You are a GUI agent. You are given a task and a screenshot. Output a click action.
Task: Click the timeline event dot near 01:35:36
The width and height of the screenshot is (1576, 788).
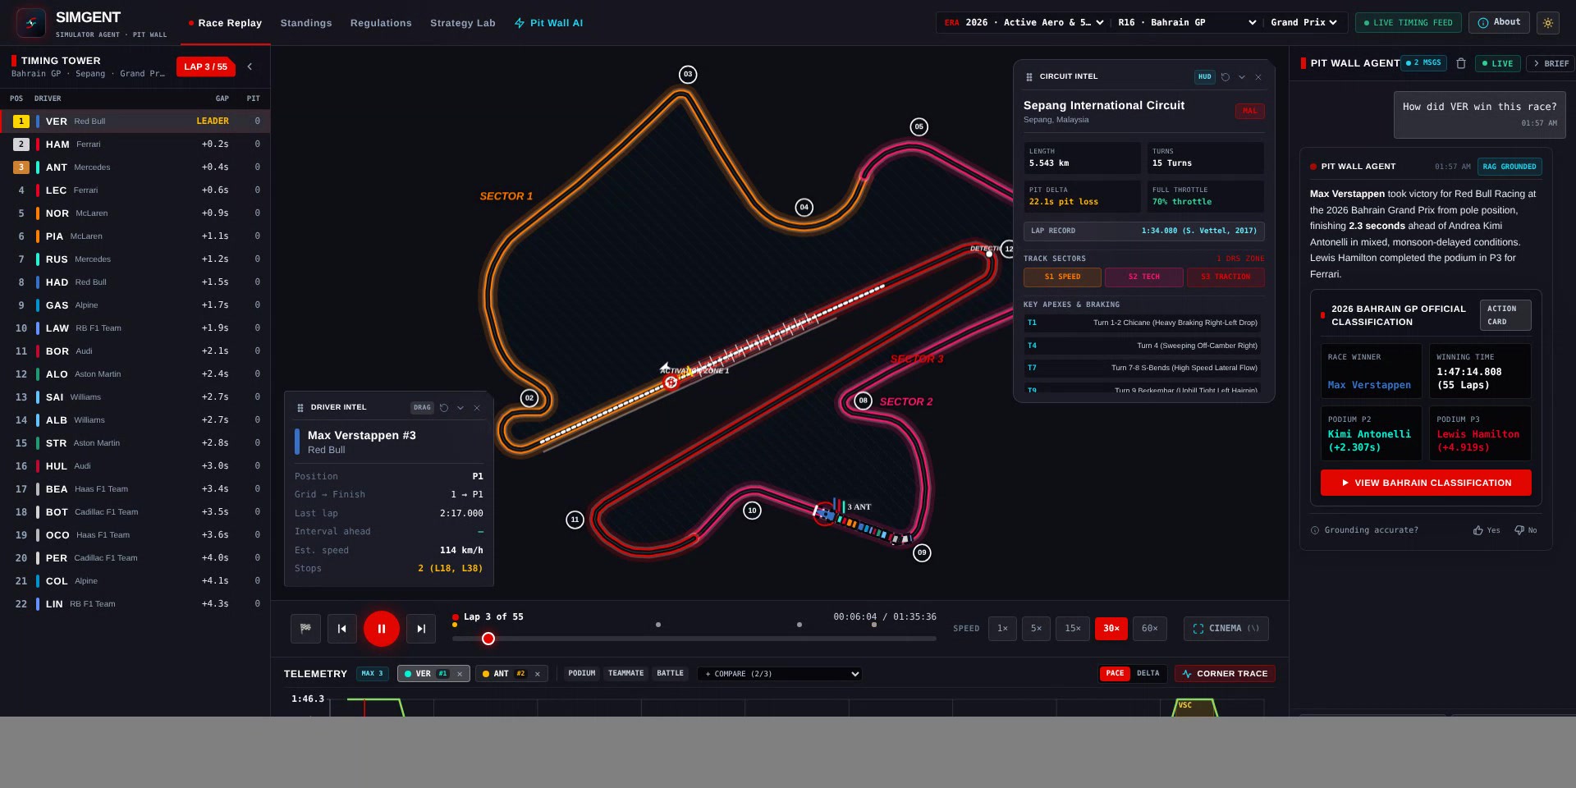(874, 625)
